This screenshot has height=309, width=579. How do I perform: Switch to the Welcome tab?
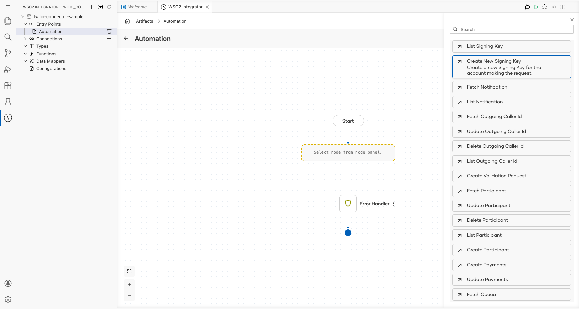[x=137, y=7]
